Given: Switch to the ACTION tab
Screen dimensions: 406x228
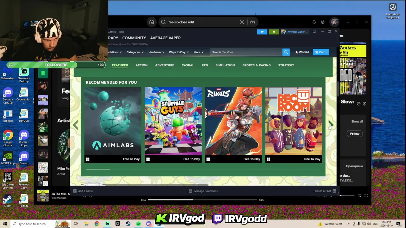Looking at the screenshot, I should pyautogui.click(x=141, y=65).
